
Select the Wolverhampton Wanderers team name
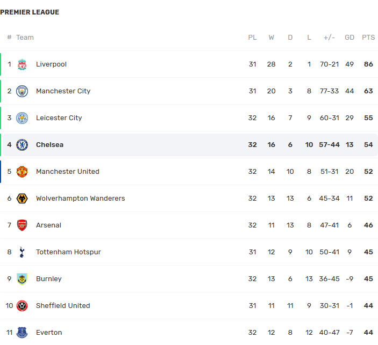(x=80, y=199)
